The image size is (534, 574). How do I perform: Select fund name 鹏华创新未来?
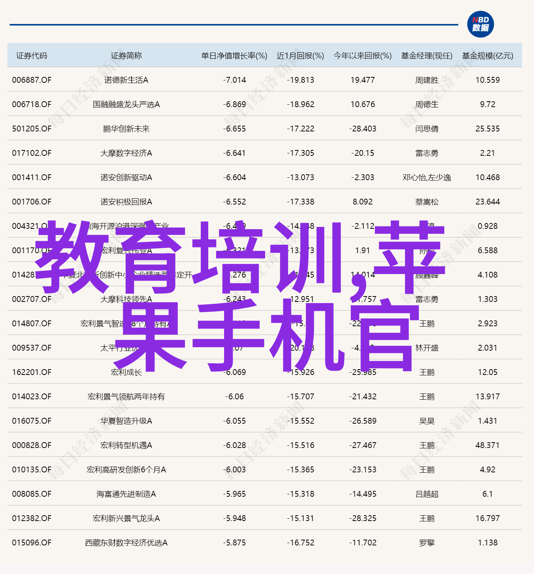[126, 129]
